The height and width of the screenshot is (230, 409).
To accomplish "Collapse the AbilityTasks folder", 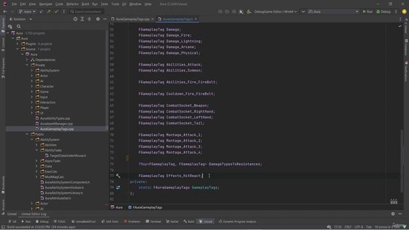I will [37, 150].
